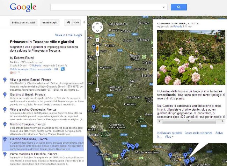The width and height of the screenshot is (227, 166).
Task: Click the +1 counter showing 2
Action: pyautogui.click(x=19, y=73)
